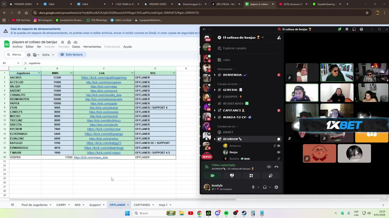Switch to the CARRY sheet tab
The width and height of the screenshot is (389, 218).
coord(61,205)
